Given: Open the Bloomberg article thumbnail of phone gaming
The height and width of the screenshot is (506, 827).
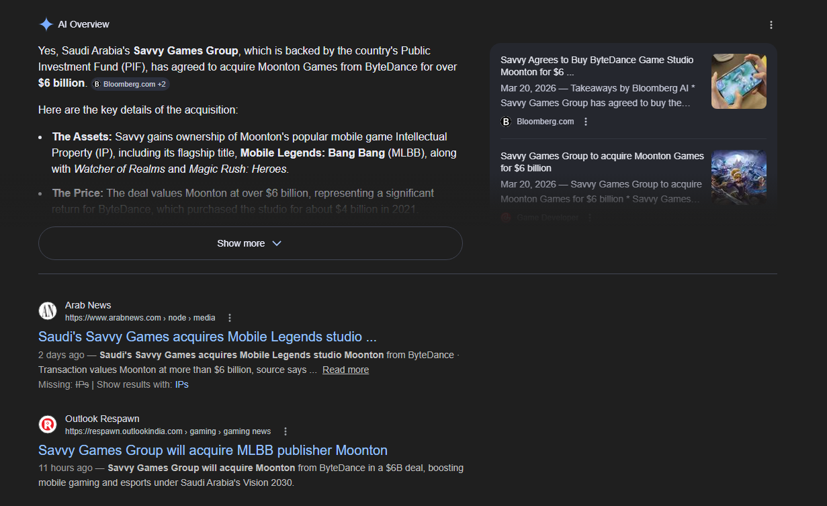Looking at the screenshot, I should point(739,81).
